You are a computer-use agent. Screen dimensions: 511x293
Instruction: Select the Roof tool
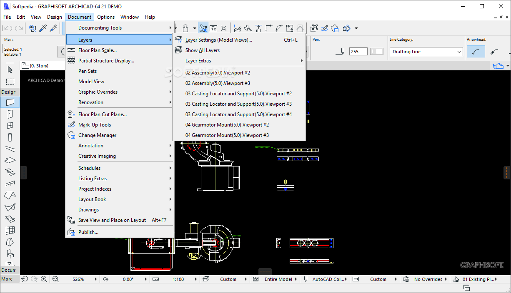10,195
